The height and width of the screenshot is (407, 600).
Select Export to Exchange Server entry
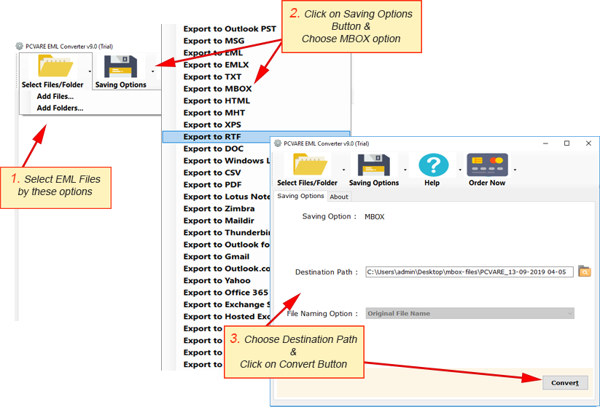[x=227, y=304]
